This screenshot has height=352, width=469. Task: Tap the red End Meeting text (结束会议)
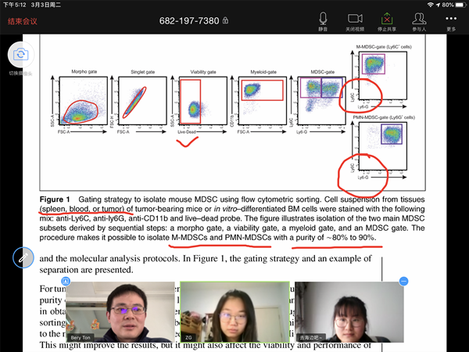pyautogui.click(x=24, y=21)
